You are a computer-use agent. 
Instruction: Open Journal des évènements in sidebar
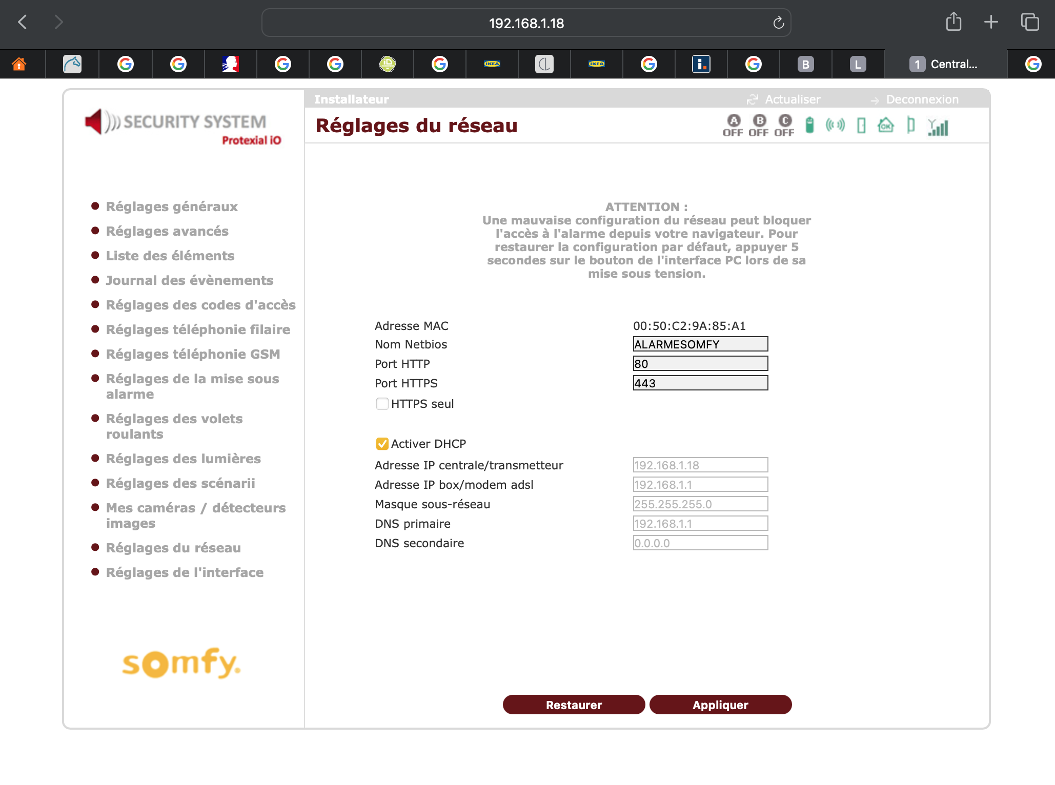190,280
